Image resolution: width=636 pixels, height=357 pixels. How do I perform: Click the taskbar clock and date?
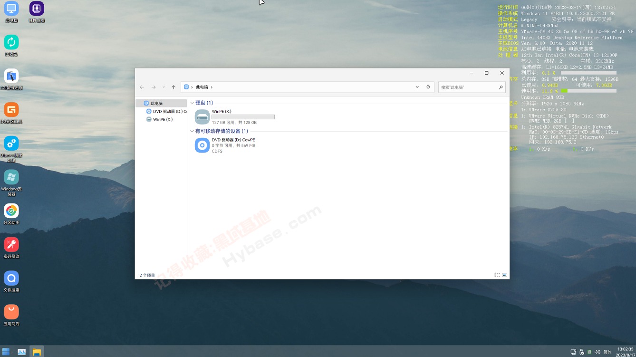[x=625, y=352]
